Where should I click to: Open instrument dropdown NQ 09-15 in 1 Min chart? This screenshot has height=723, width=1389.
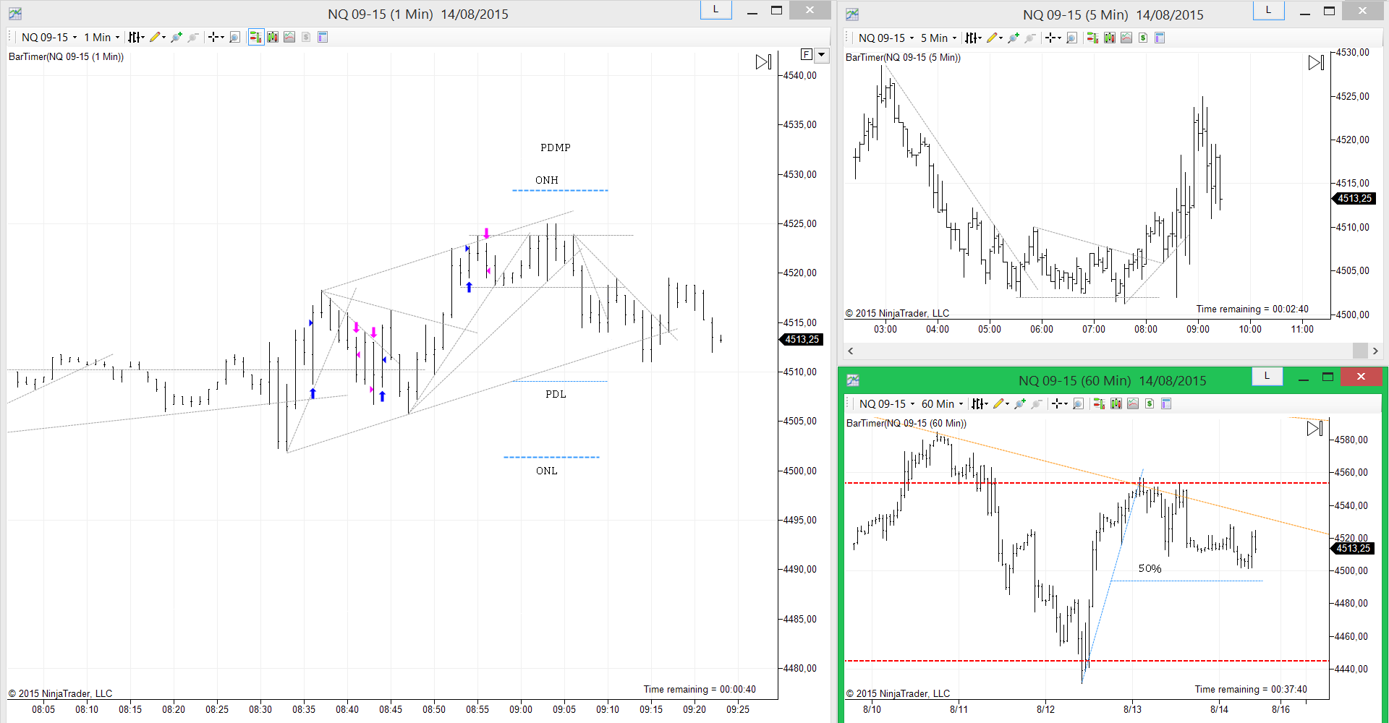(x=49, y=38)
